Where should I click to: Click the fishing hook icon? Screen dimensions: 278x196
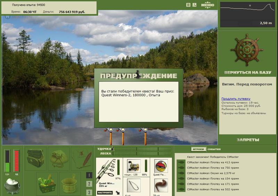click(134, 186)
